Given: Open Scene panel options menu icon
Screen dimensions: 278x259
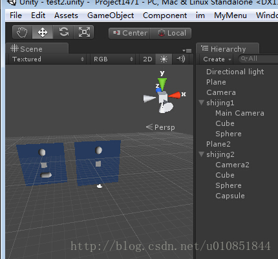Looking at the screenshot, I should point(187,50).
